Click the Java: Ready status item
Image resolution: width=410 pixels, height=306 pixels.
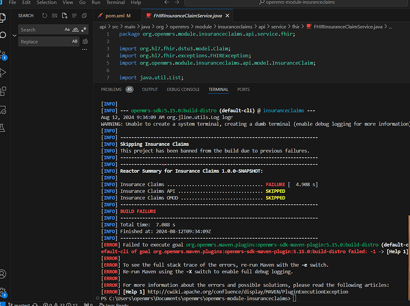pos(114,304)
